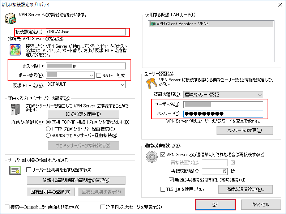Check 接続中の画面とエラー画面を非表示
Screen dimensions: 286x214
point(7,207)
